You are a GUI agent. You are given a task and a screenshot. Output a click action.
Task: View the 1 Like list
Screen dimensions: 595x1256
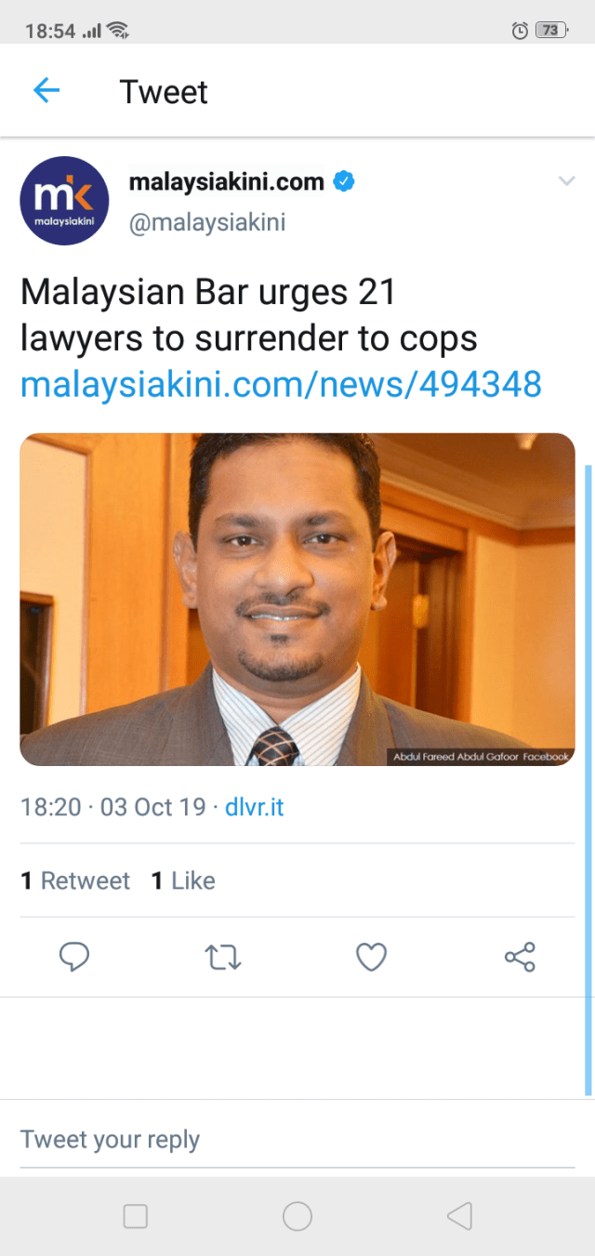click(x=183, y=880)
